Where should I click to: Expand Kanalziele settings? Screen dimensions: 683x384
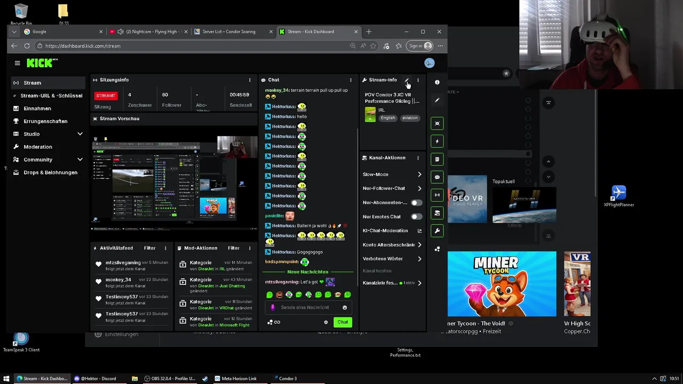coord(419,283)
